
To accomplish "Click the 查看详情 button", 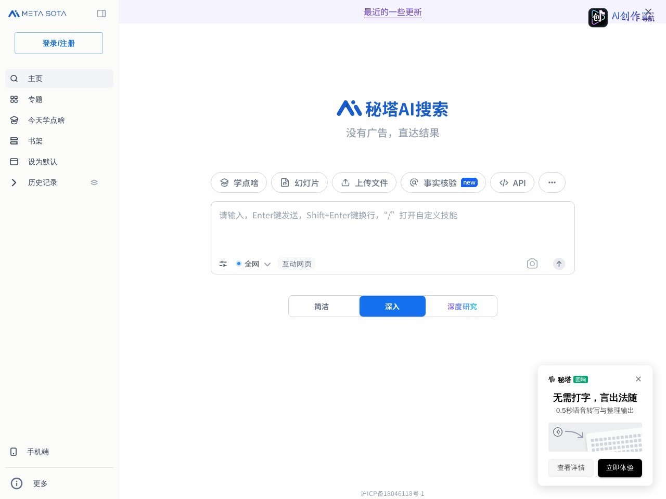I will coord(571,468).
